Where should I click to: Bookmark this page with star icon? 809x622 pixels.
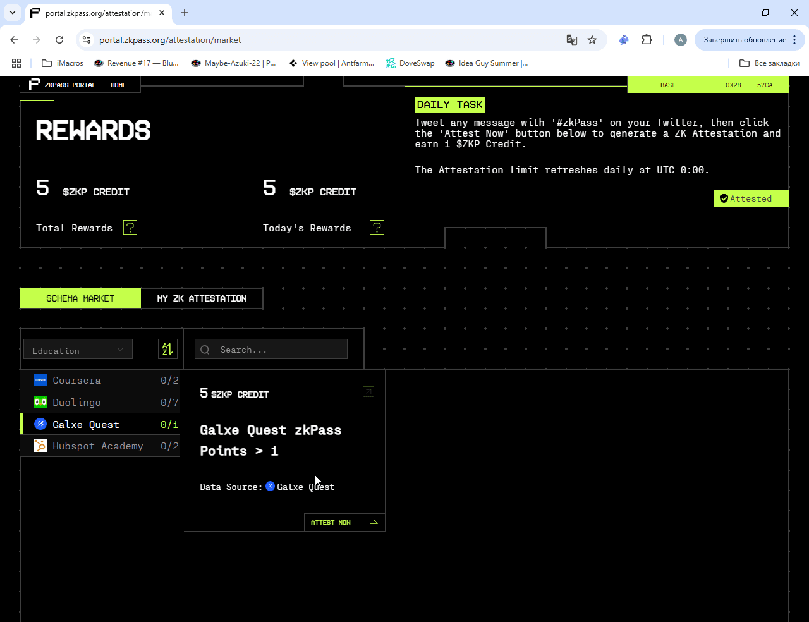592,40
